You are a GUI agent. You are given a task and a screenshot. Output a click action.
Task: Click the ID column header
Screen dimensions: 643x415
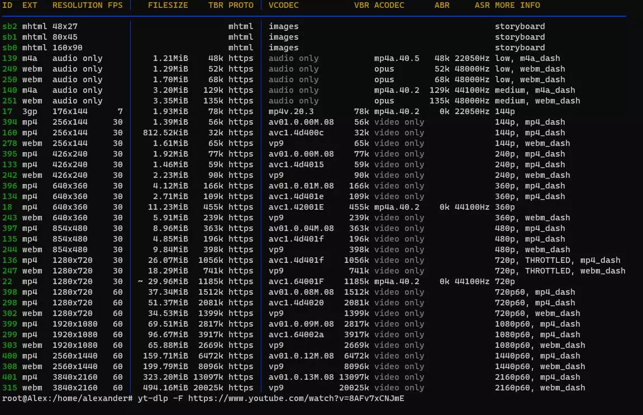pos(7,5)
